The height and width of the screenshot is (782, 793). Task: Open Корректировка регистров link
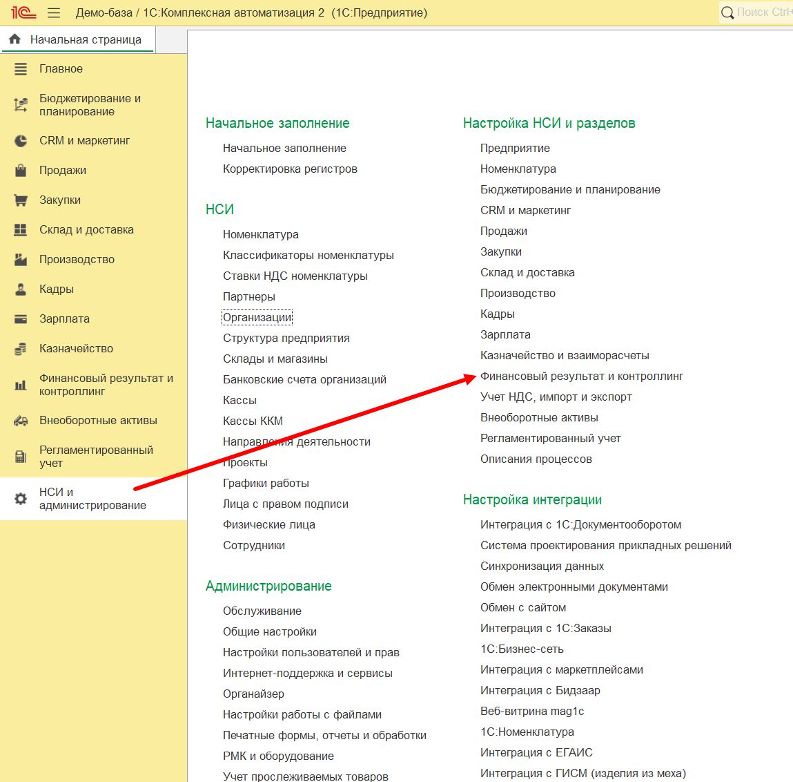pos(290,169)
